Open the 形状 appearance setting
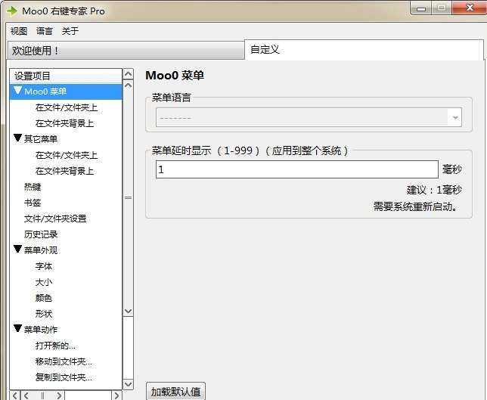Screen dimensions: 487x400 click(x=44, y=314)
